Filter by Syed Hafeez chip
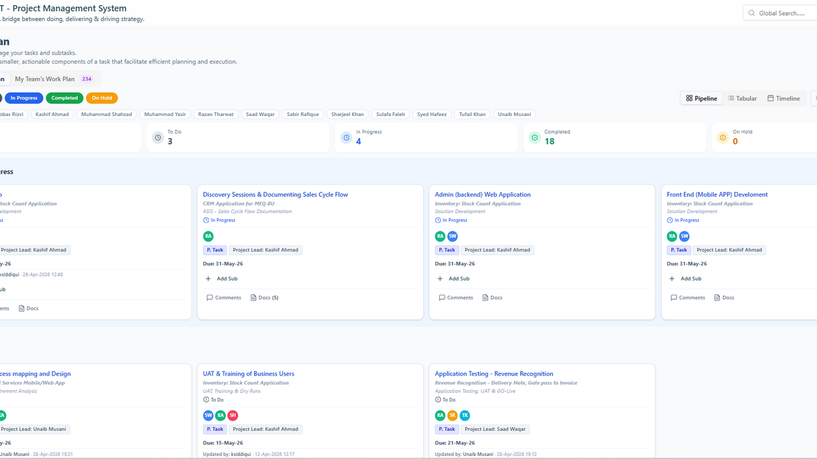 [432, 114]
